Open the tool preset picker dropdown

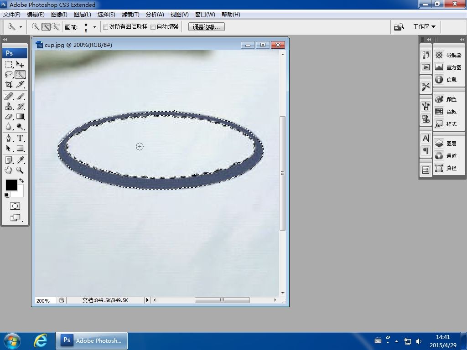pyautogui.click(x=21, y=27)
